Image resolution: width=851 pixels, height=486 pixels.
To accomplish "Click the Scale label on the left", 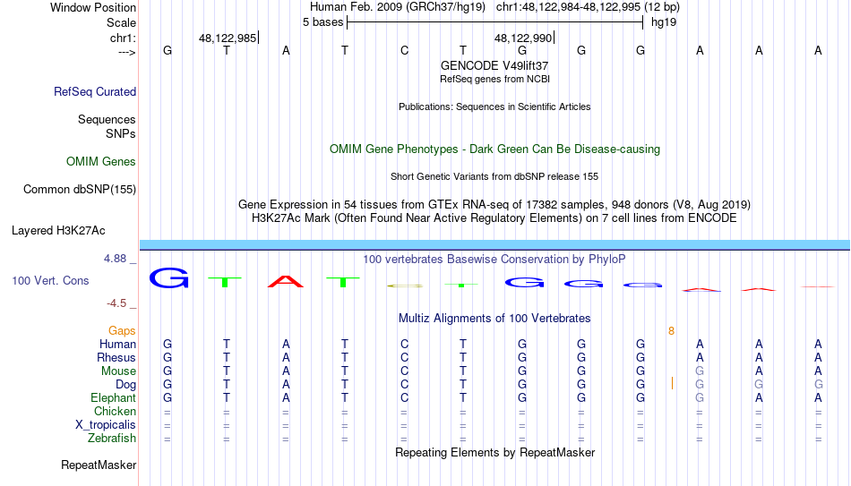I will 121,22.
